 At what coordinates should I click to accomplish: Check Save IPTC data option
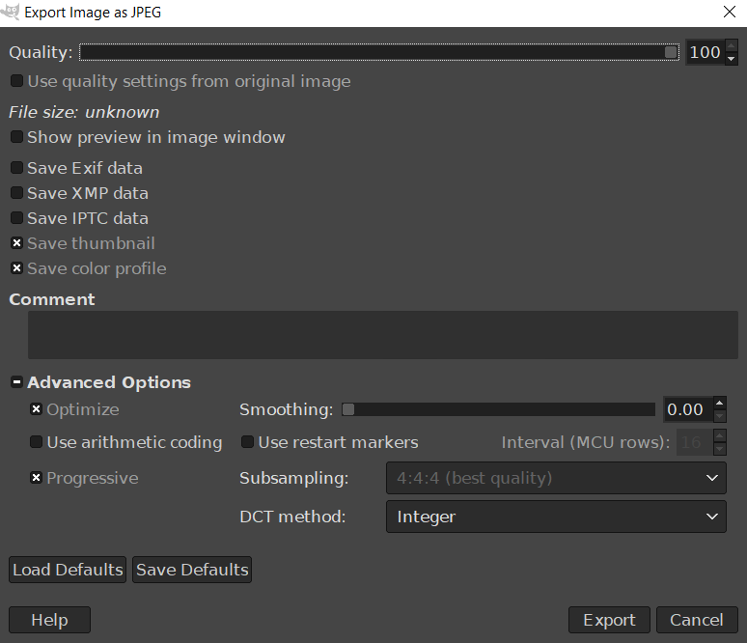(x=16, y=218)
